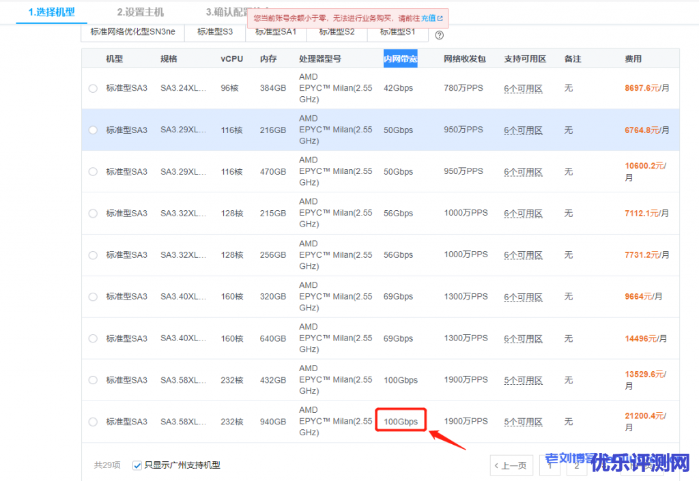Expand 6个可用区 for the 128核 215GB row

[523, 214]
